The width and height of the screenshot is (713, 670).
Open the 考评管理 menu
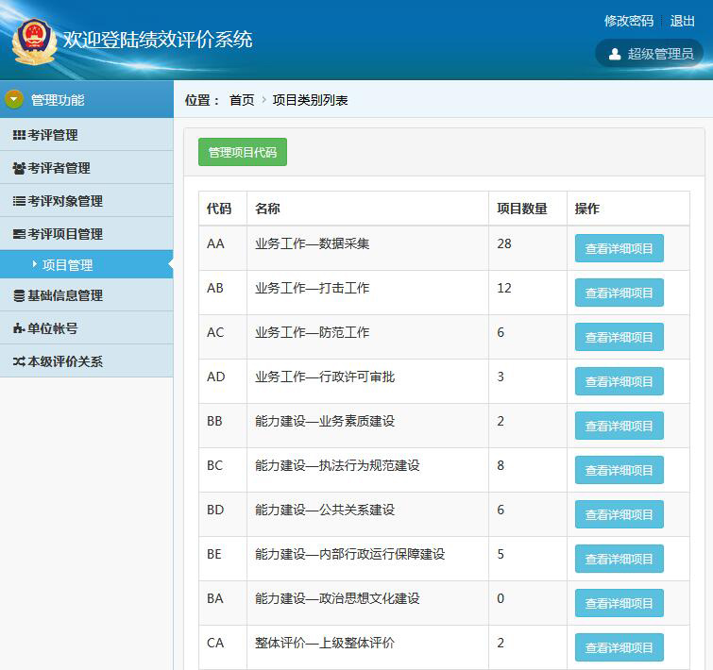coord(53,135)
